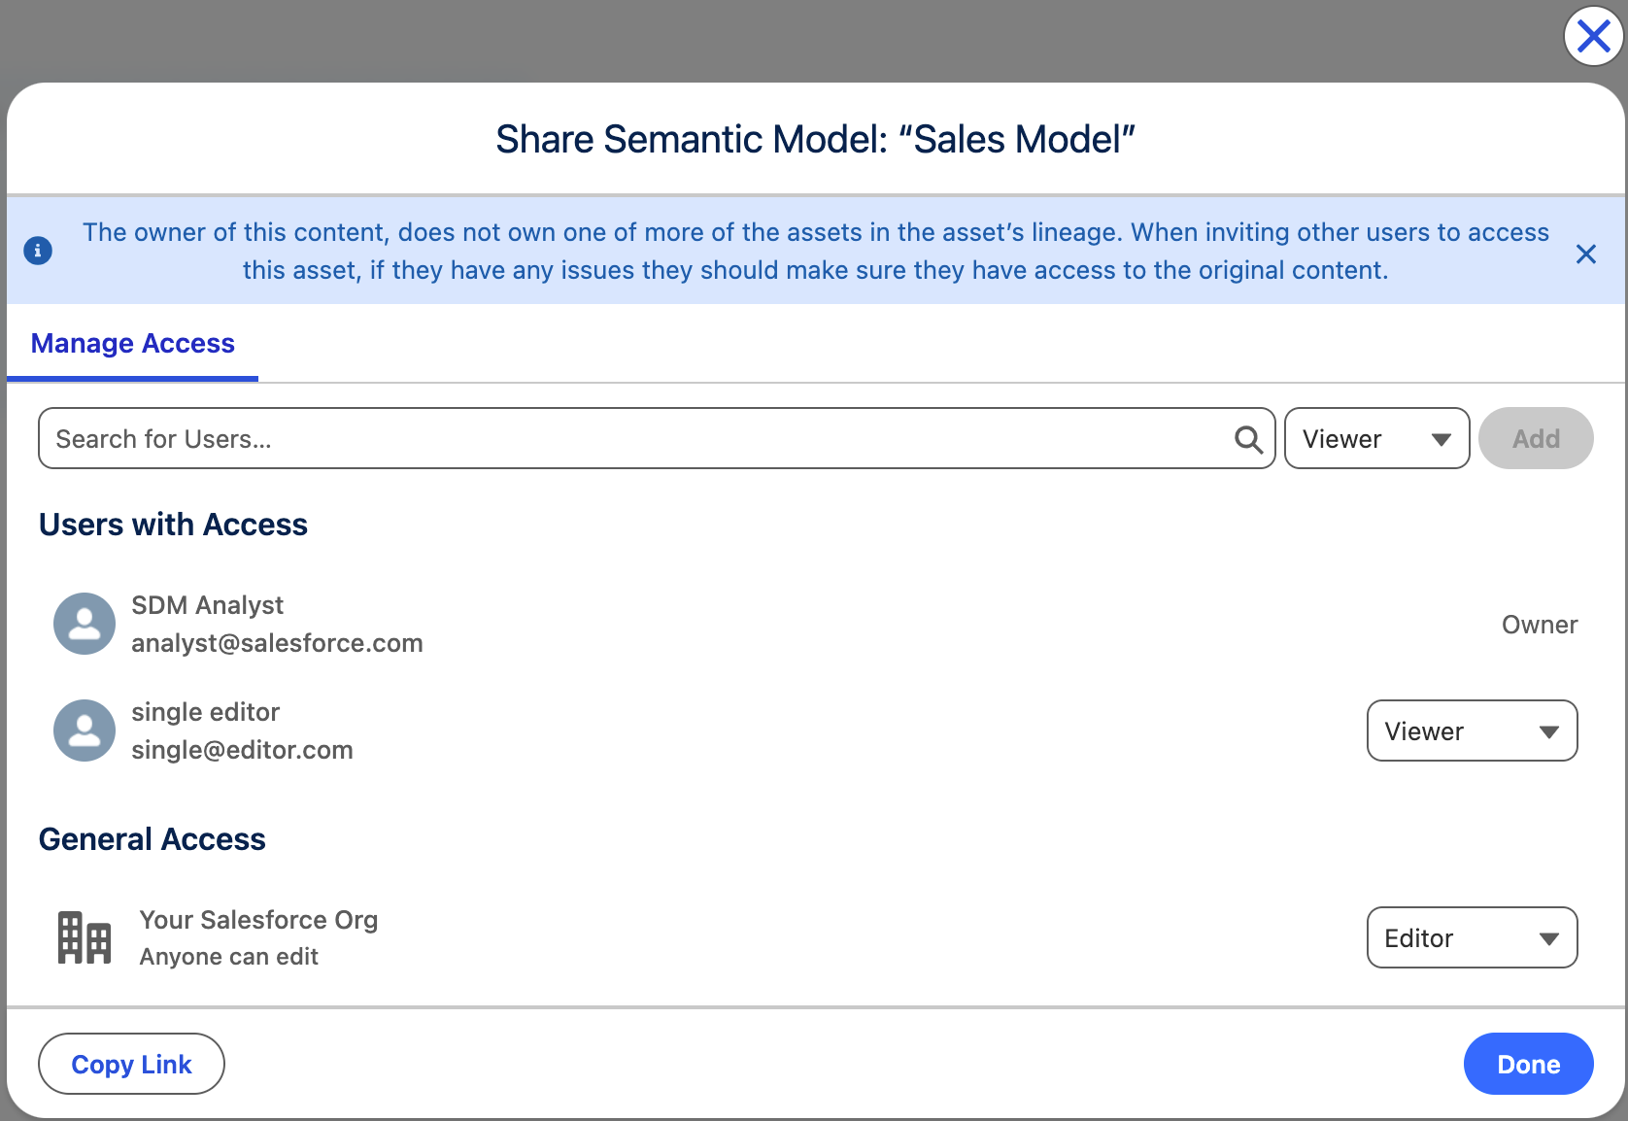Screen dimensions: 1628x1121
Task: Click the Salesforce Org building icon
Action: click(x=85, y=937)
